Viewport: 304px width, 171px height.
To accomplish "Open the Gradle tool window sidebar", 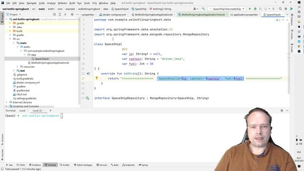I will coord(292,48).
